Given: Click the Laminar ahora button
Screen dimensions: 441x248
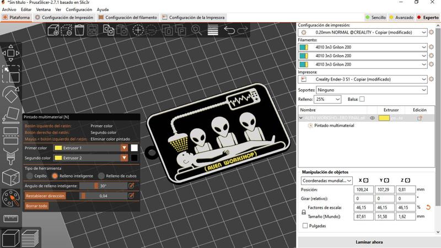Looking at the screenshot, I should (368, 242).
